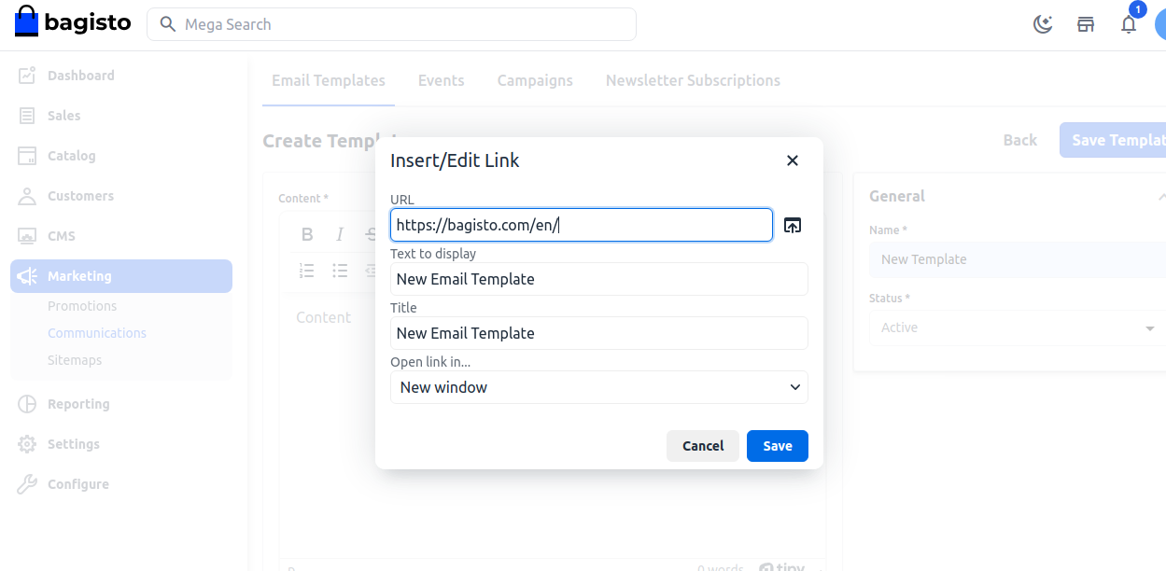The image size is (1166, 571).
Task: Insert bullet list in editor
Action: point(340,271)
